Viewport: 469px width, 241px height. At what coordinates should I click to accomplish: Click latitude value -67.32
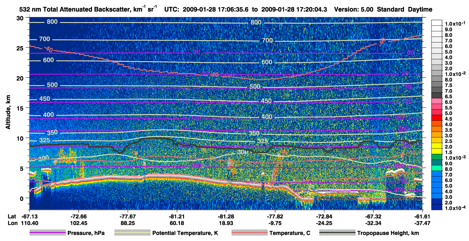pyautogui.click(x=373, y=216)
